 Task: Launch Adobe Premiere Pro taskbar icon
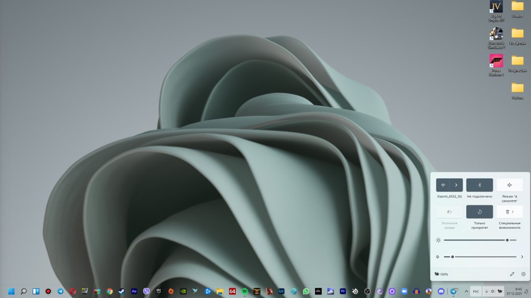pos(343,291)
